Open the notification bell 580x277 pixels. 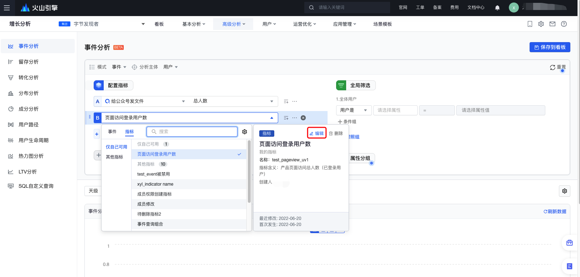coord(497,7)
